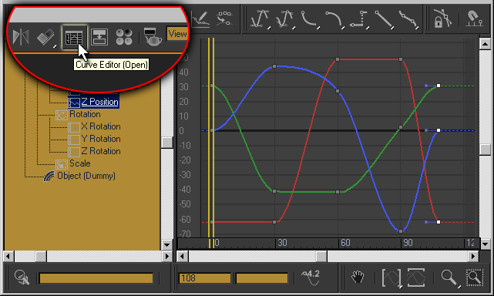
Task: Open the Material Editor spheres icon
Action: coord(124,37)
